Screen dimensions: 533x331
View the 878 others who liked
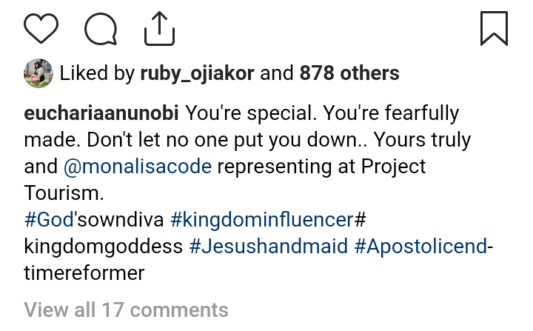(x=349, y=74)
